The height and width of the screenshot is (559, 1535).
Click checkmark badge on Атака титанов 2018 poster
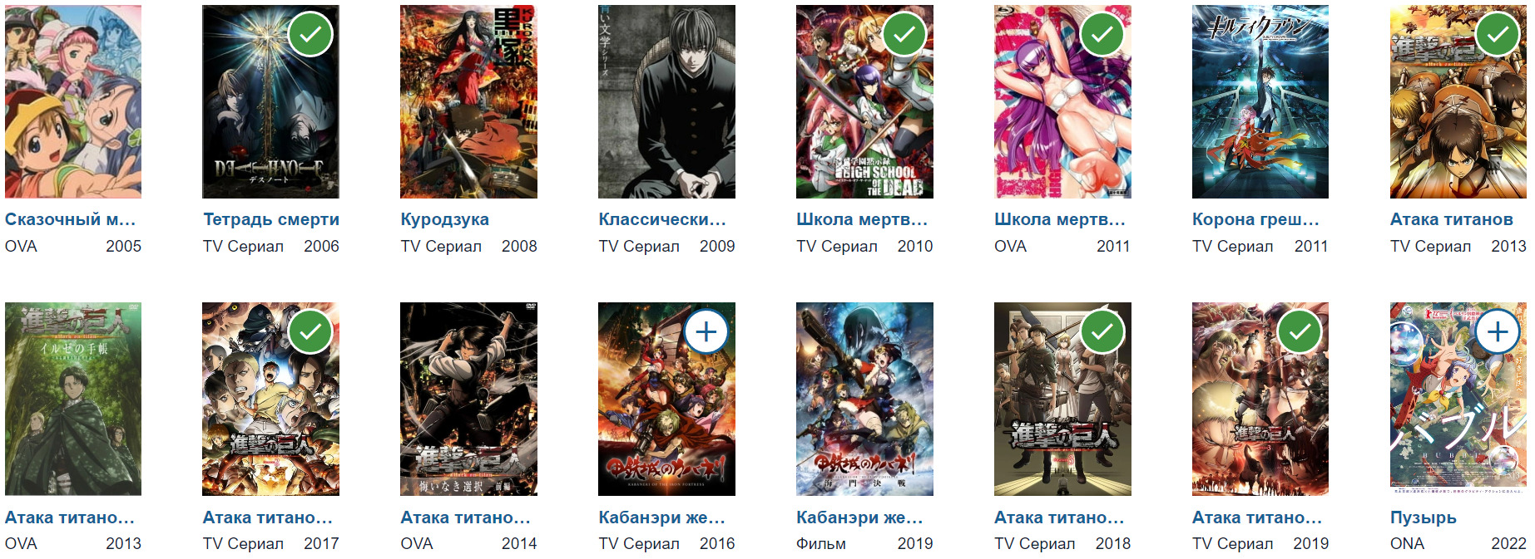(x=1102, y=332)
